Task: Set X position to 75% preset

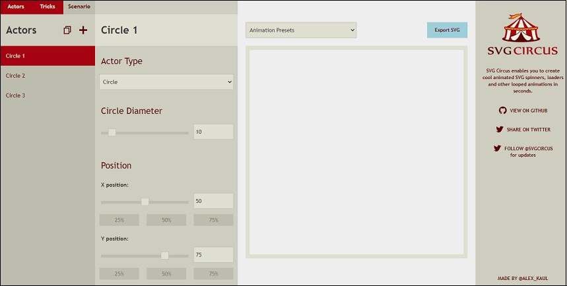Action: click(213, 220)
